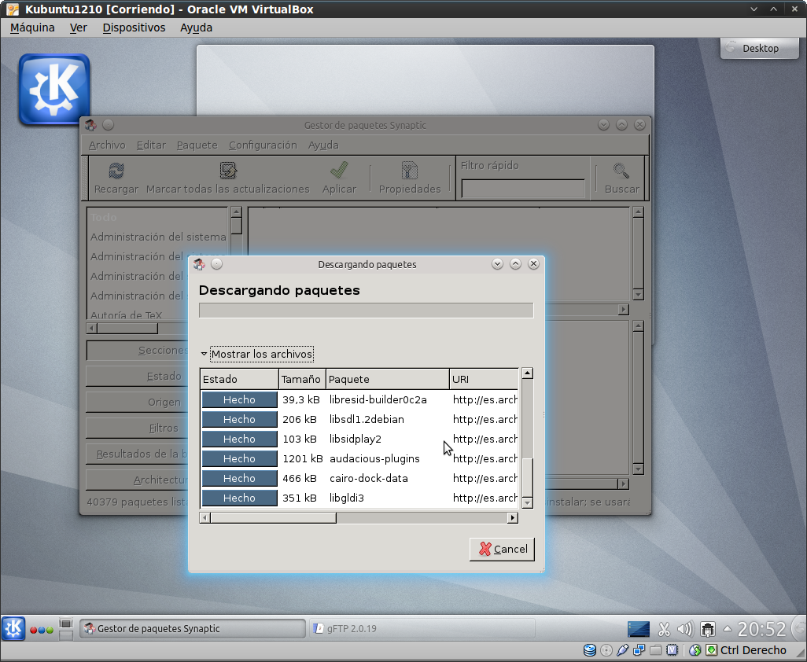Viewport: 807px width, 662px height.
Task: Click the Buscar magnifying glass icon
Action: point(621,171)
